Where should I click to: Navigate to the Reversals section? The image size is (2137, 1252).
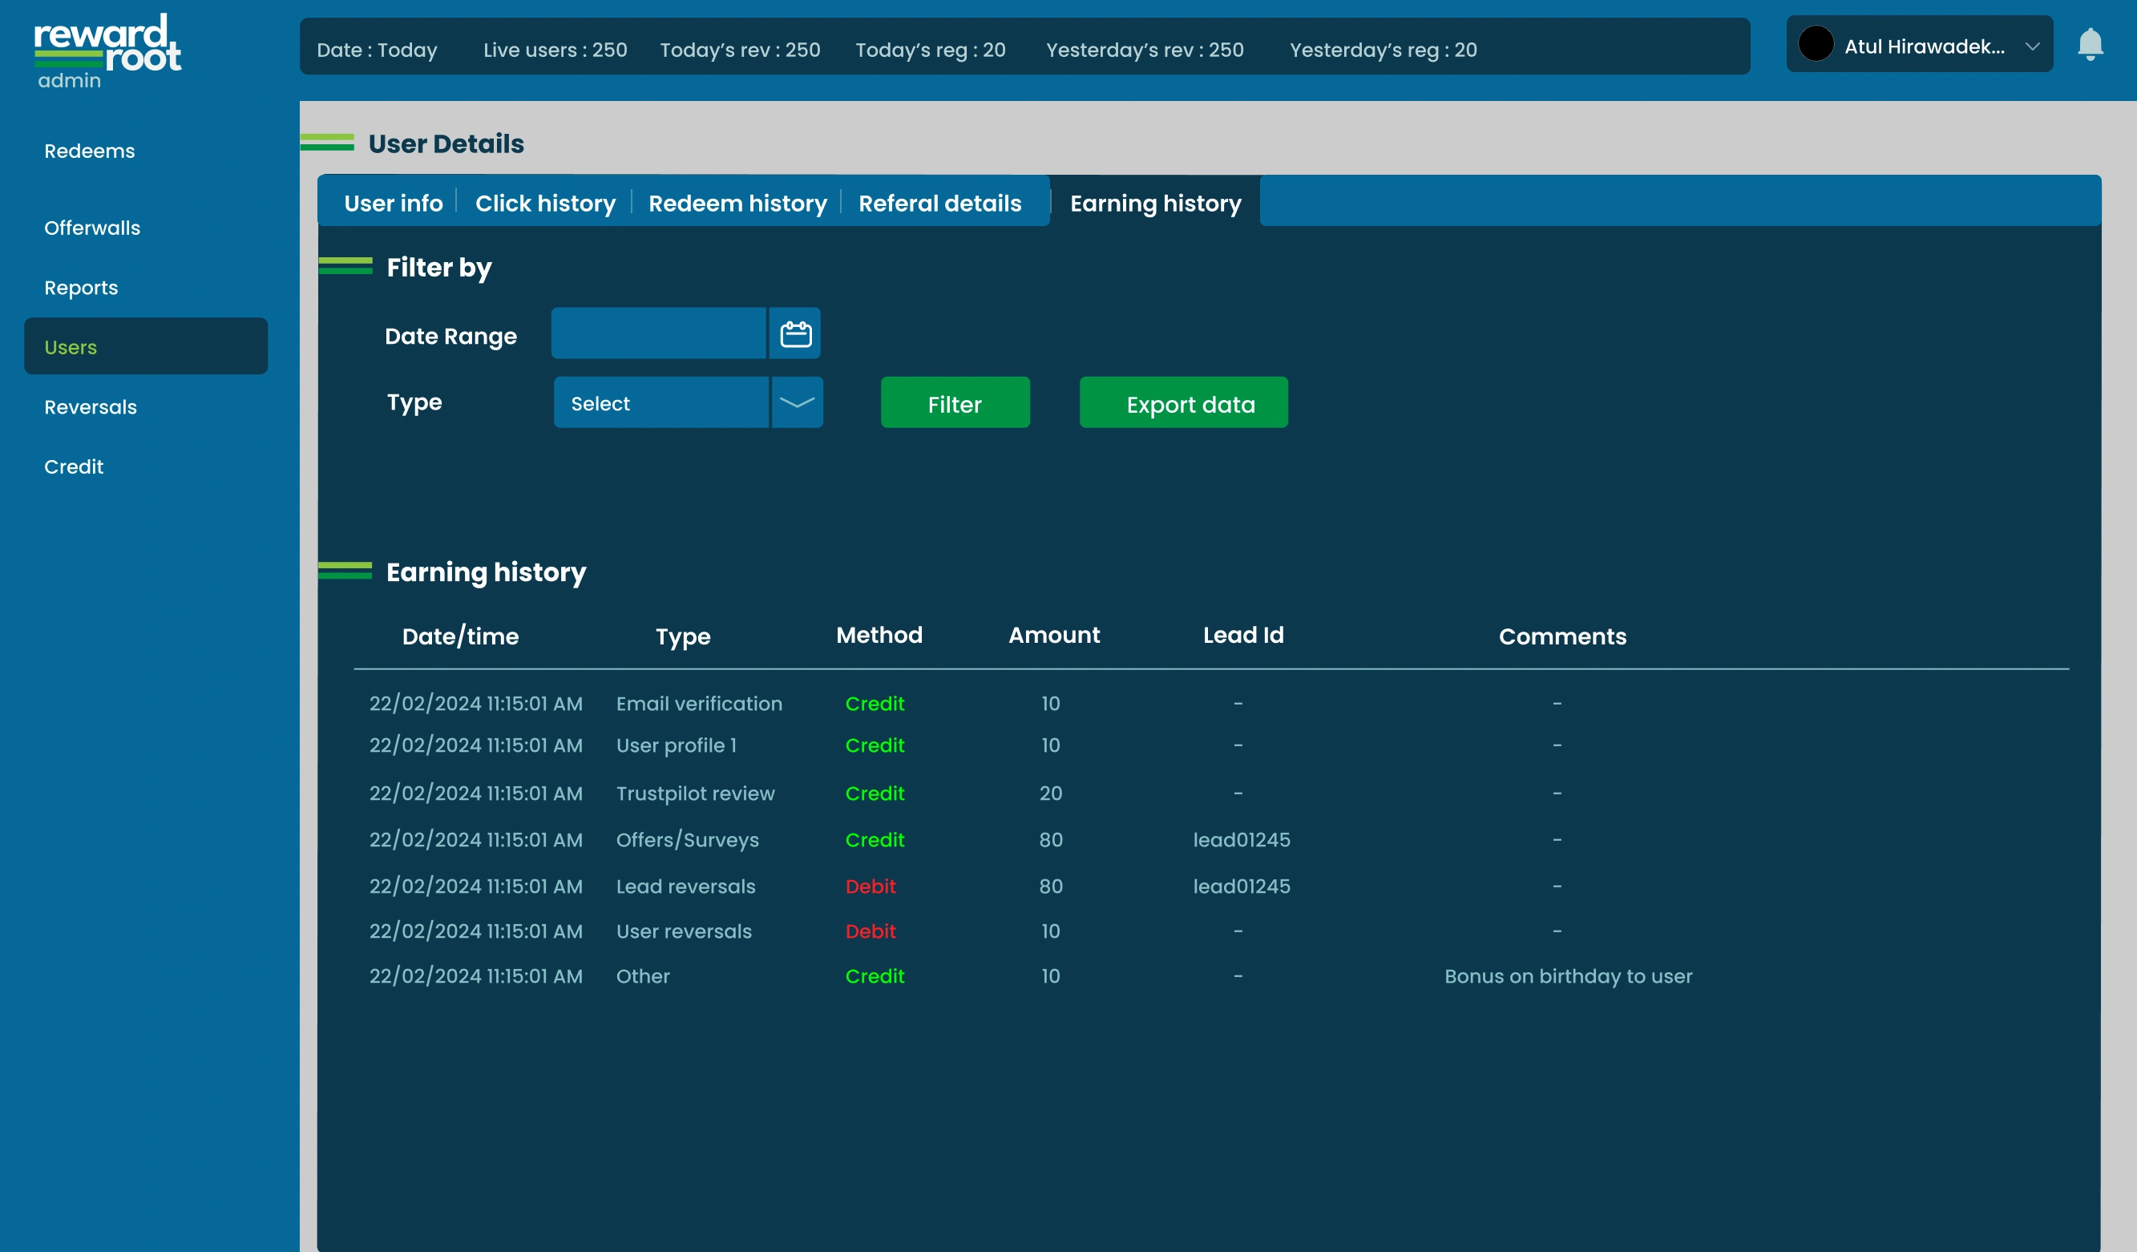tap(90, 406)
